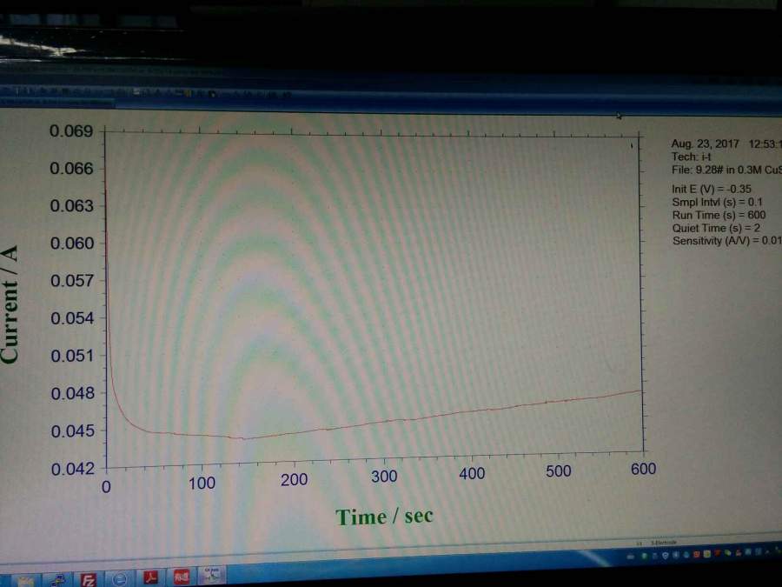
Task: Click the 'File: 9.28# in 0.3M' line
Action: (726, 170)
